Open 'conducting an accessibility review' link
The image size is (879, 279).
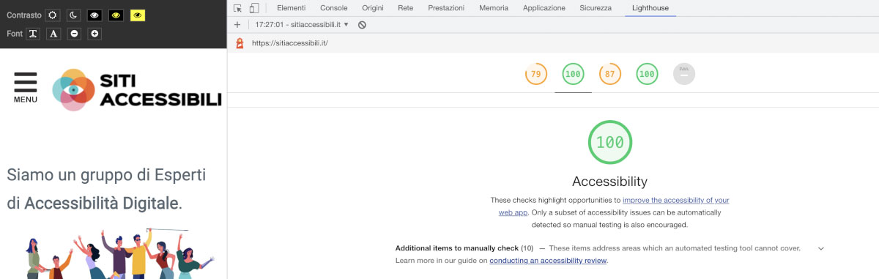click(548, 261)
